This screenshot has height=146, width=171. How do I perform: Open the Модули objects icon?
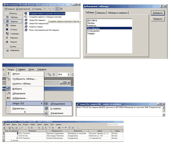point(7,42)
